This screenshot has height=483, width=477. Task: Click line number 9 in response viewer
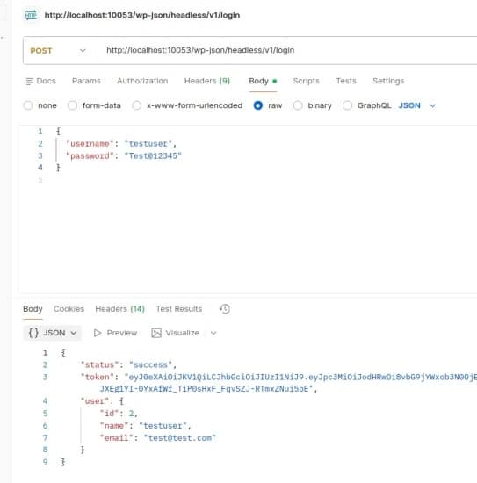tap(46, 462)
